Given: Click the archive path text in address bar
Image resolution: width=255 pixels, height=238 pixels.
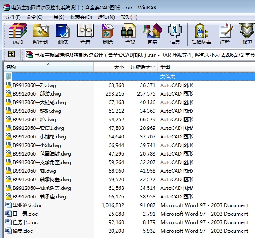Looking at the screenshot, I should pyautogui.click(x=144, y=55).
